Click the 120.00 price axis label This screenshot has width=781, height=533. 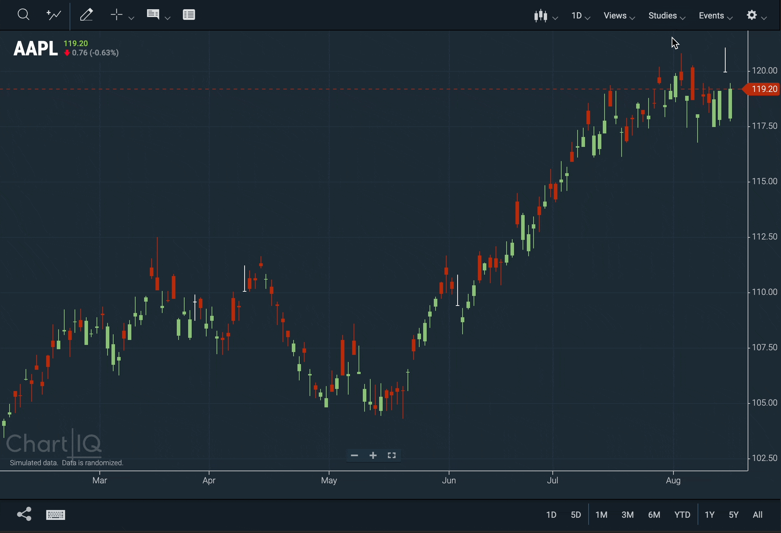pyautogui.click(x=765, y=71)
